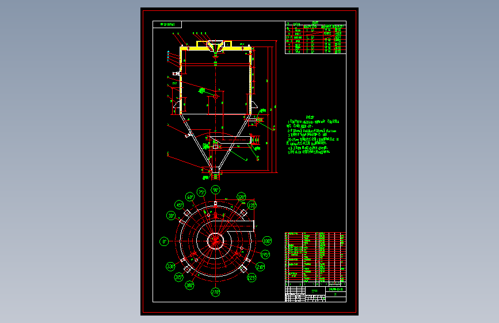The width and height of the screenshot is (499, 323).
Task: Click the yellow top cover of the vessel
Action: pyautogui.click(x=216, y=47)
